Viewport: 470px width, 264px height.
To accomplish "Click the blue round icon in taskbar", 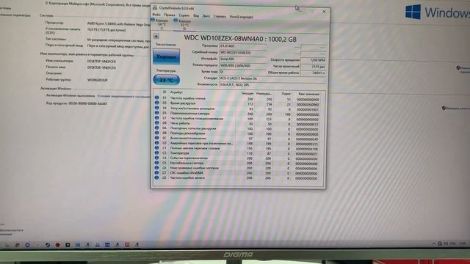I will pyautogui.click(x=28, y=245).
